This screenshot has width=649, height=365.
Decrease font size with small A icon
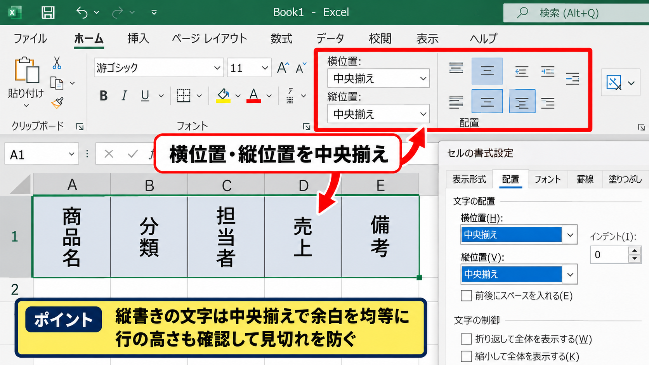click(x=301, y=68)
